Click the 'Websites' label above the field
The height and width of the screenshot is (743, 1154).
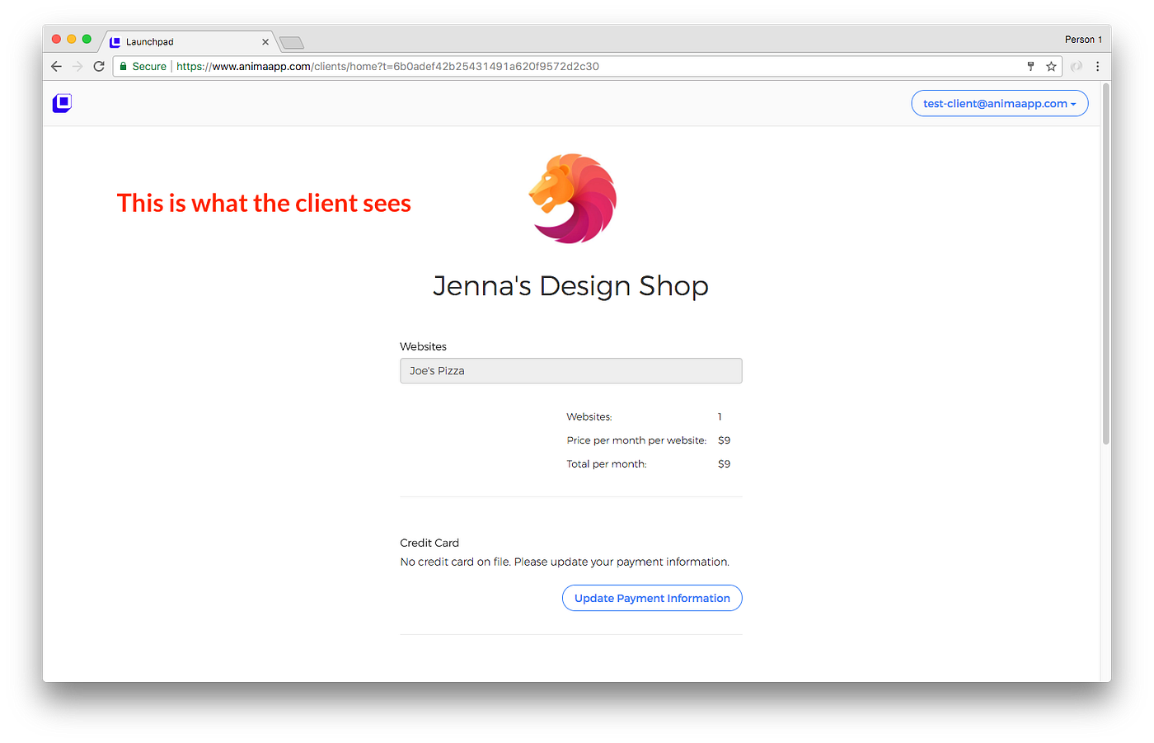click(x=423, y=346)
